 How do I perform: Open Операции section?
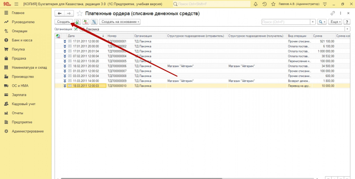tap(19, 31)
